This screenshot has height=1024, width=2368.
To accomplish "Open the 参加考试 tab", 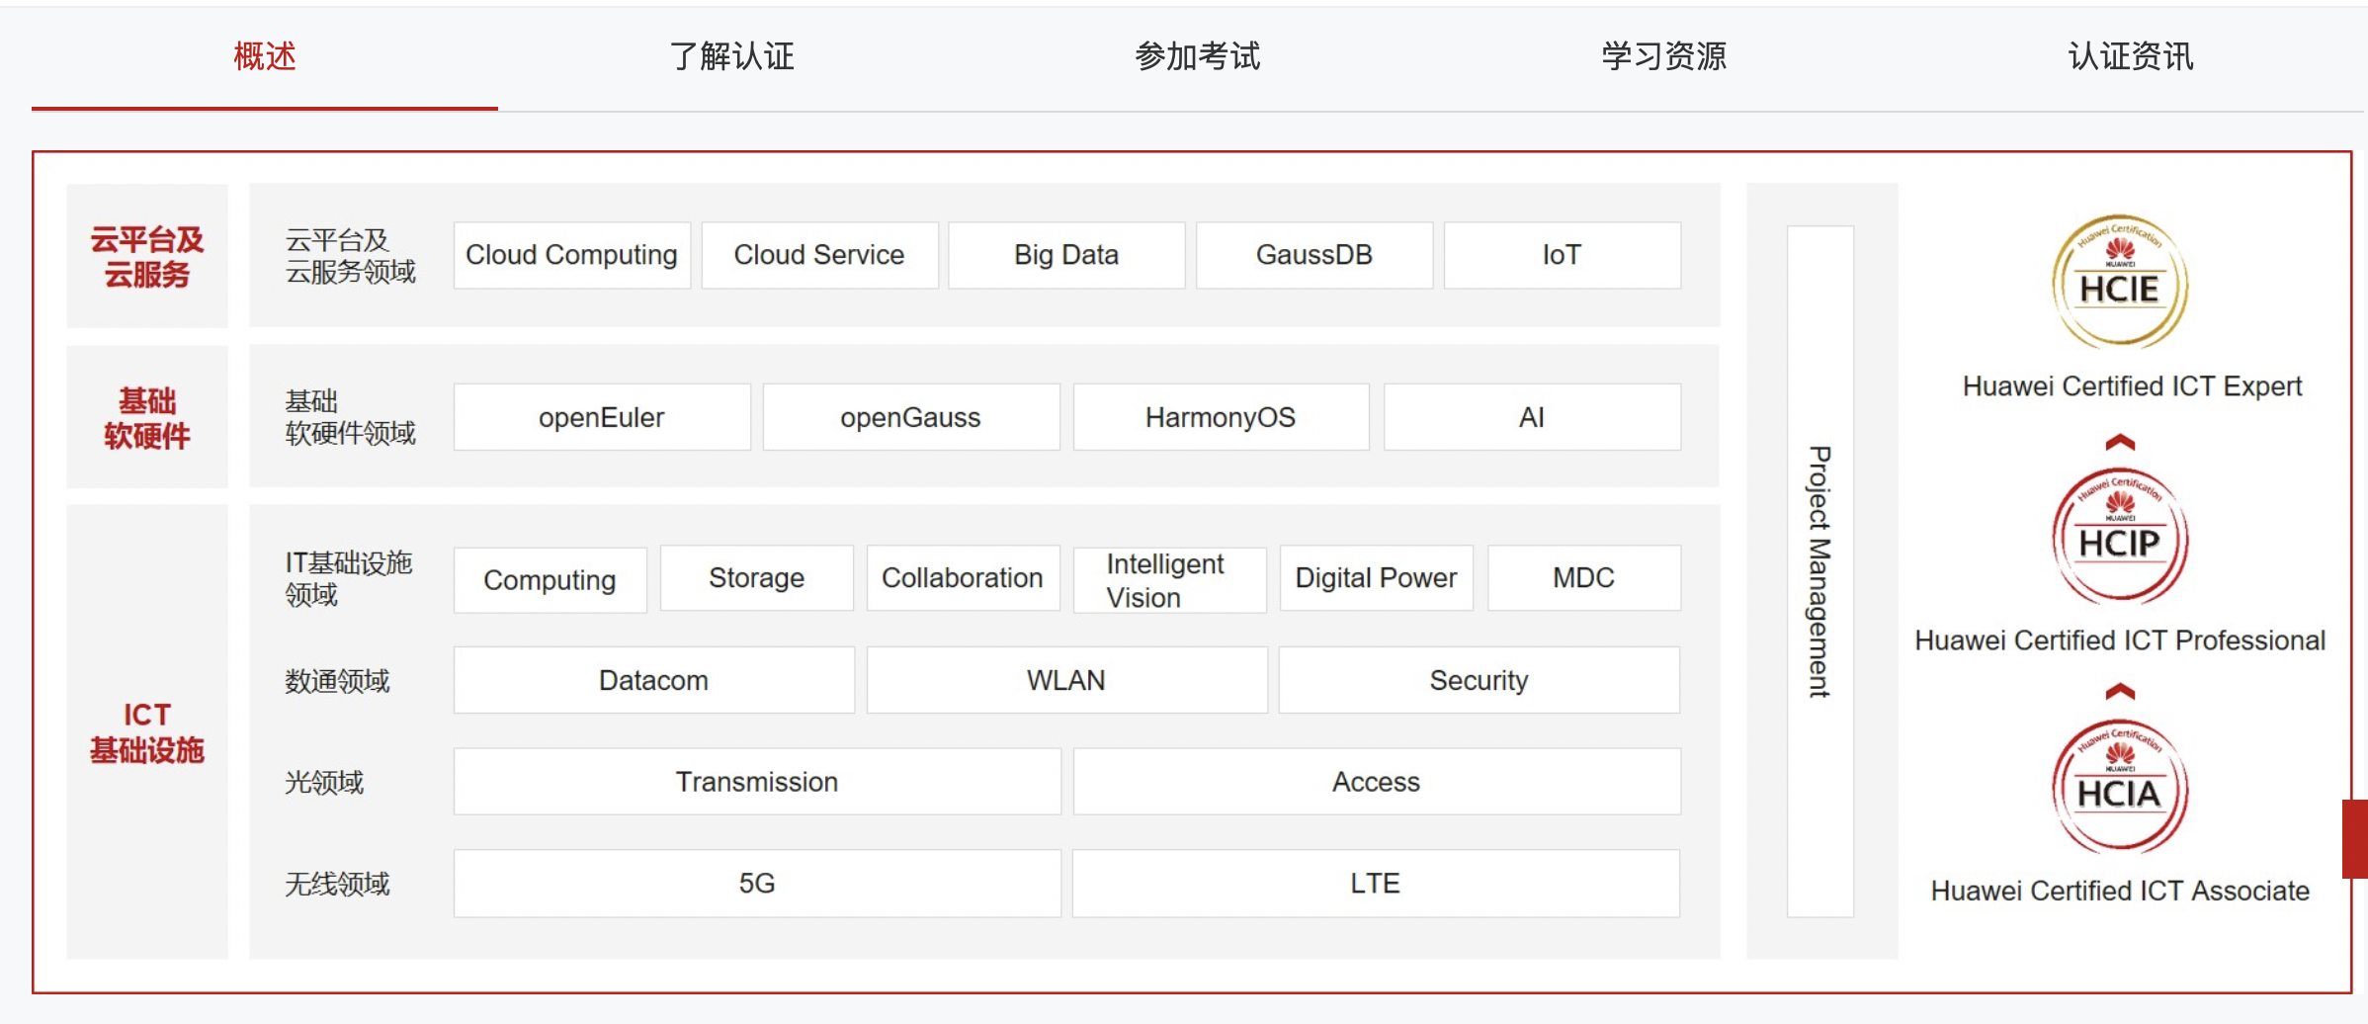I will (1198, 56).
